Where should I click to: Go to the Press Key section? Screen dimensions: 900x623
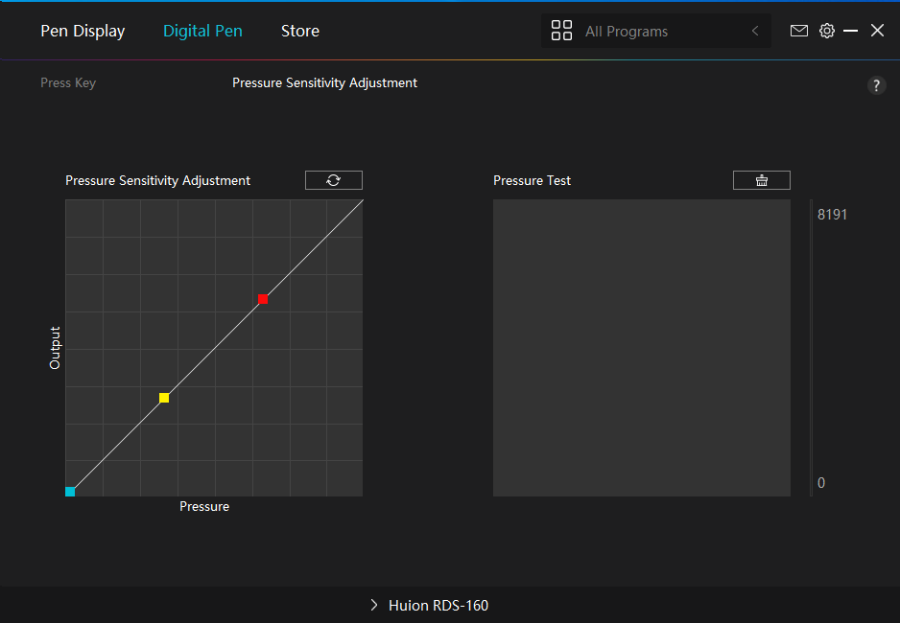click(68, 83)
